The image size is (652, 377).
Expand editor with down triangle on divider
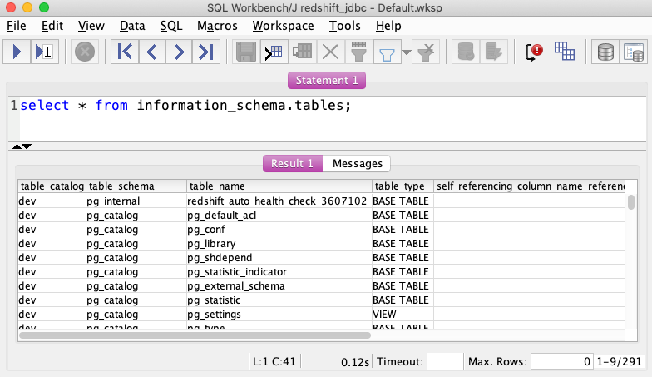click(x=27, y=146)
